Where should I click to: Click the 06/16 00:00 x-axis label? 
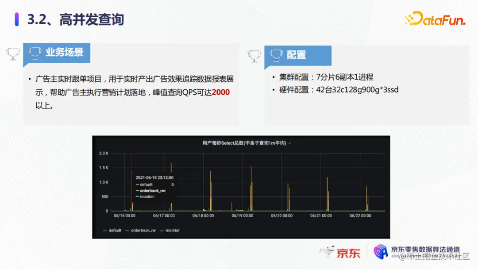click(124, 216)
